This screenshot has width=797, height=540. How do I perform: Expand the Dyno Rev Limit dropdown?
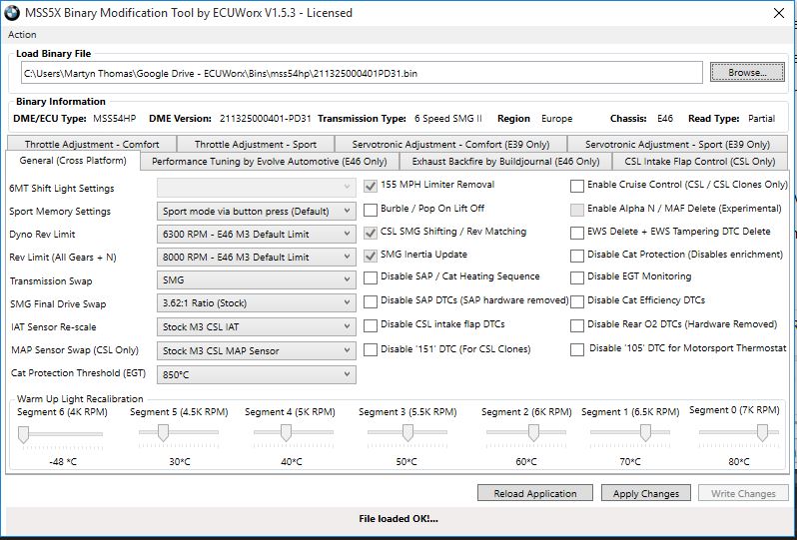347,235
